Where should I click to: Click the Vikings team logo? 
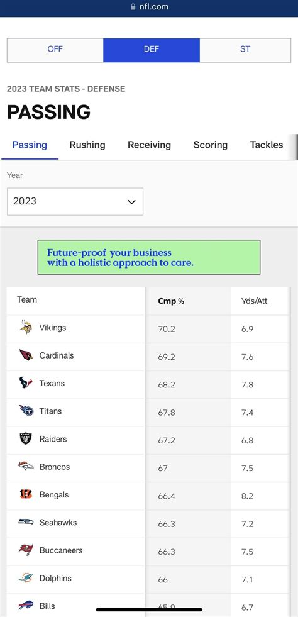tap(26, 328)
